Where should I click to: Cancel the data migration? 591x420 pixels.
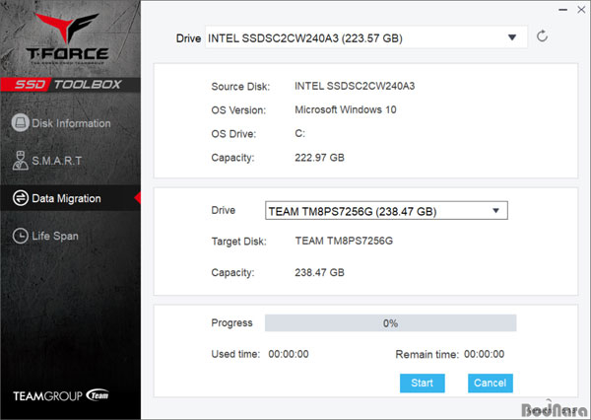coord(490,383)
